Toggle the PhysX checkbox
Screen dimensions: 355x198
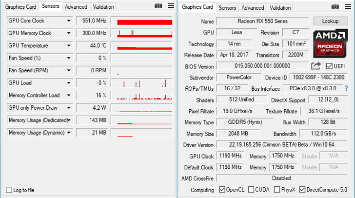[277, 189]
